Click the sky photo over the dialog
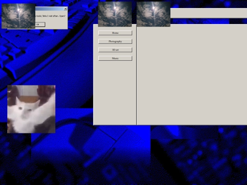Viewport: 247px width, 185px height. 18,16
